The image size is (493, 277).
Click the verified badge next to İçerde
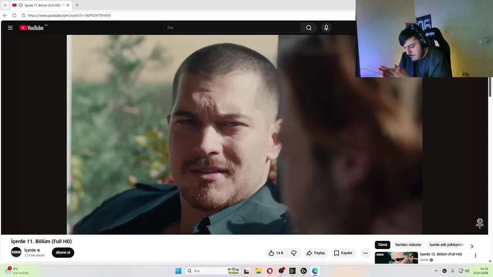click(x=39, y=250)
